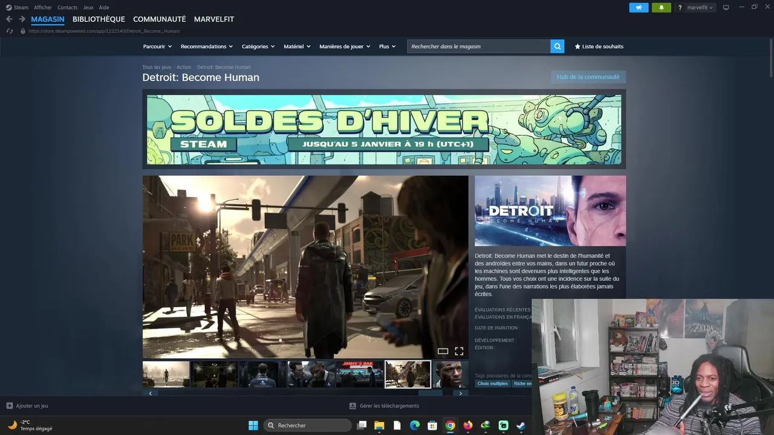The image size is (774, 435).
Task: Switch to the BIBLIOTHÈQUE tab
Action: (99, 19)
